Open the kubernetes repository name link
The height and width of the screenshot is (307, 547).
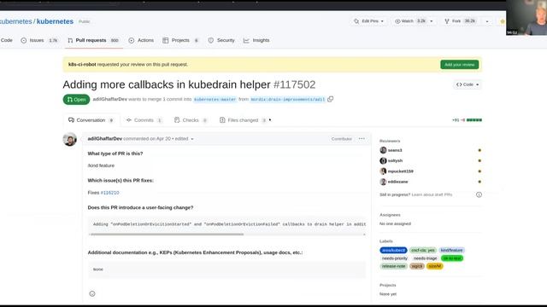pos(55,21)
